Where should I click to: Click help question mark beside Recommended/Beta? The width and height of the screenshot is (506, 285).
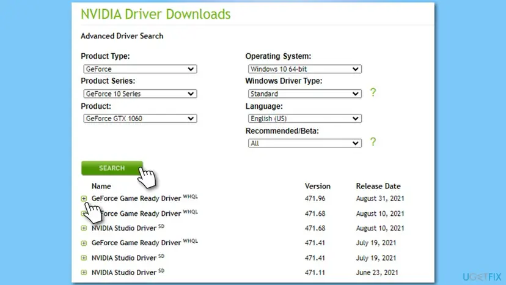tap(373, 142)
